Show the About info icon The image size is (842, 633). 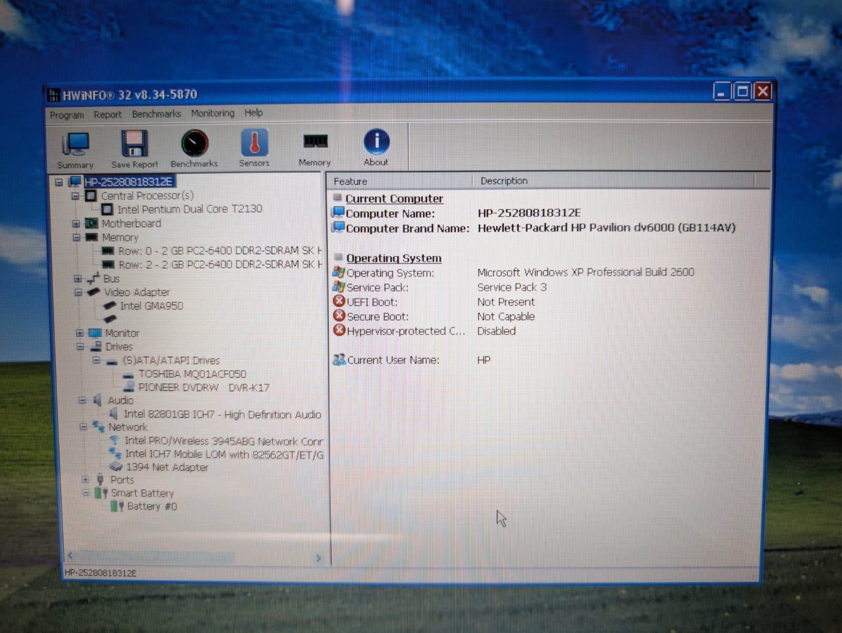pyautogui.click(x=376, y=141)
